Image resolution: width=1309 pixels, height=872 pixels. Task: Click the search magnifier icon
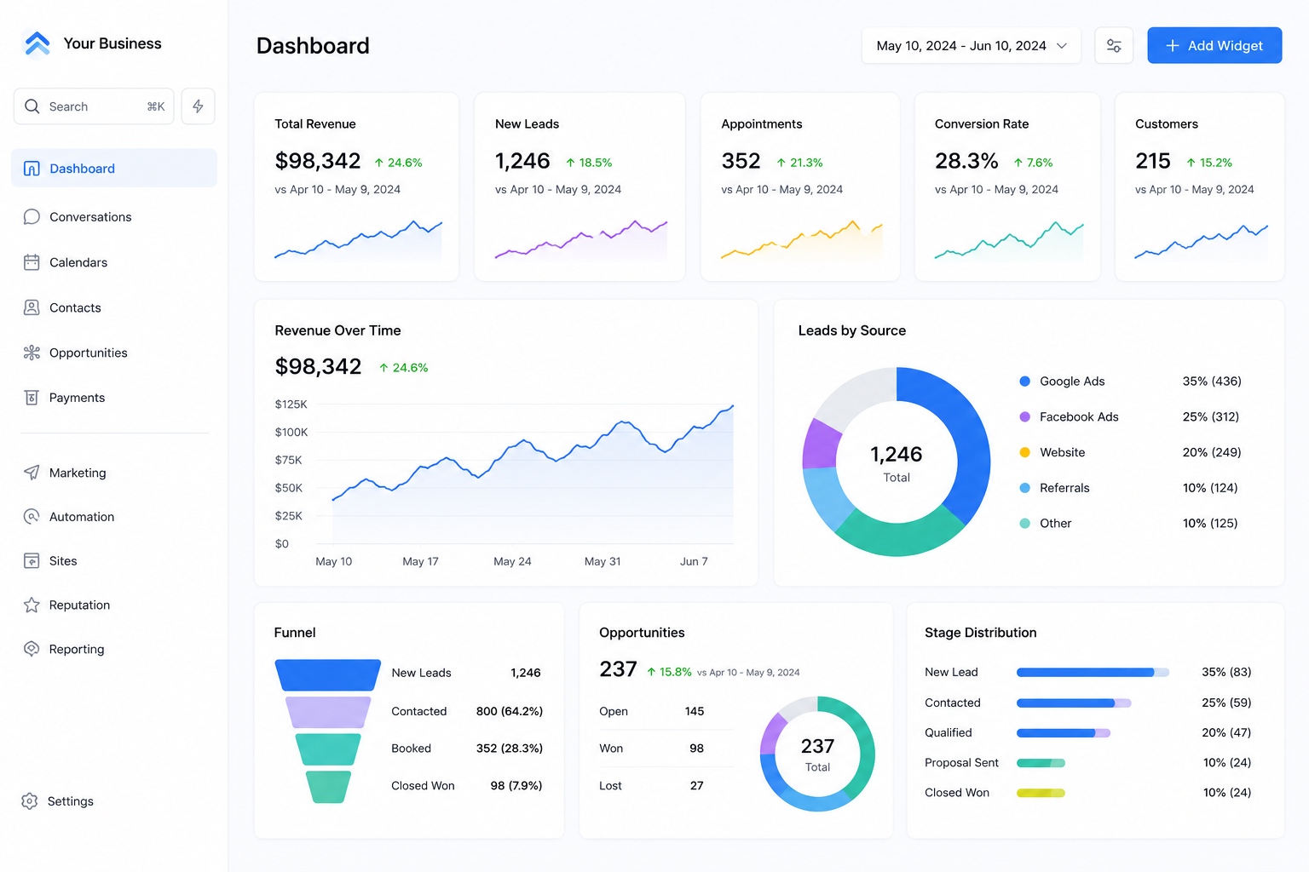click(32, 106)
